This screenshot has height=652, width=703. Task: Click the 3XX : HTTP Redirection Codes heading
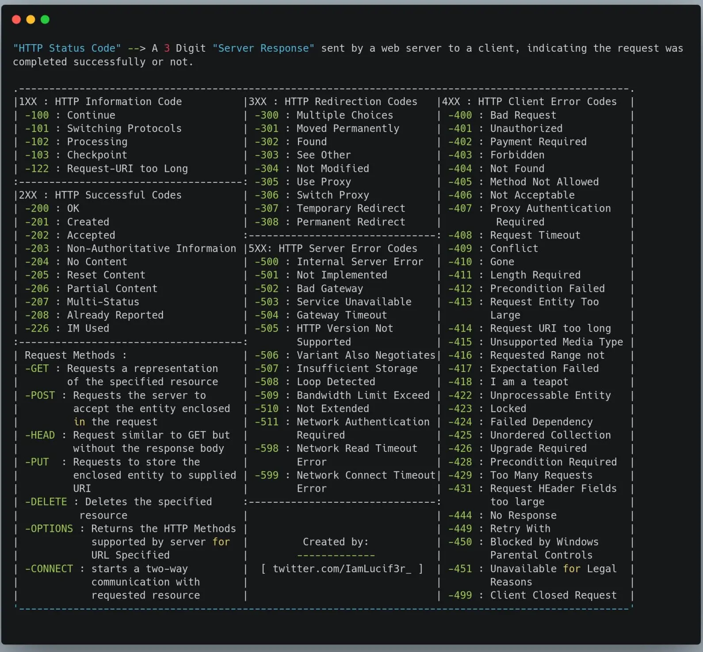click(x=333, y=102)
